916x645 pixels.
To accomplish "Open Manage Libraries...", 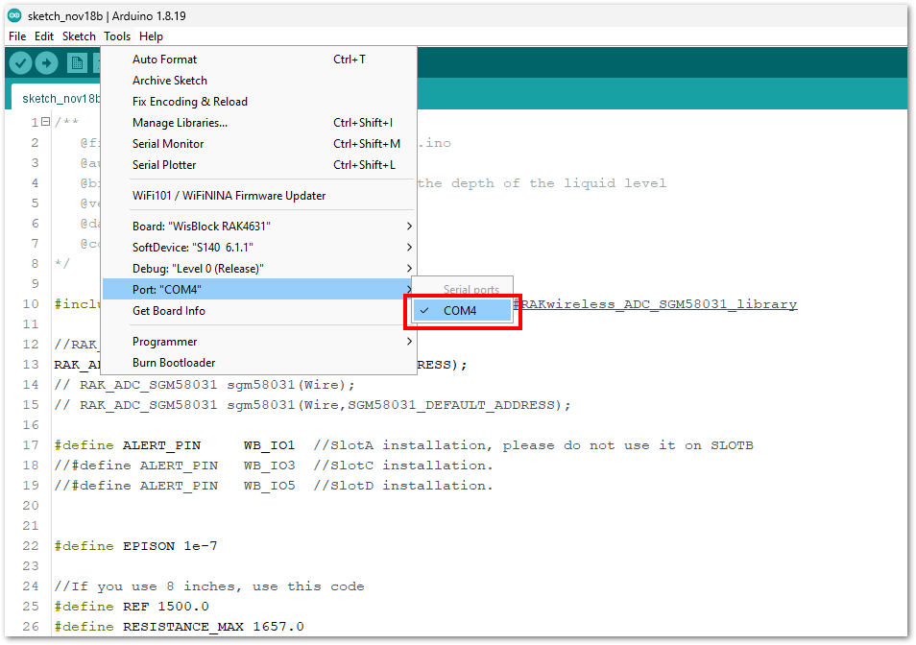I will tap(258, 123).
